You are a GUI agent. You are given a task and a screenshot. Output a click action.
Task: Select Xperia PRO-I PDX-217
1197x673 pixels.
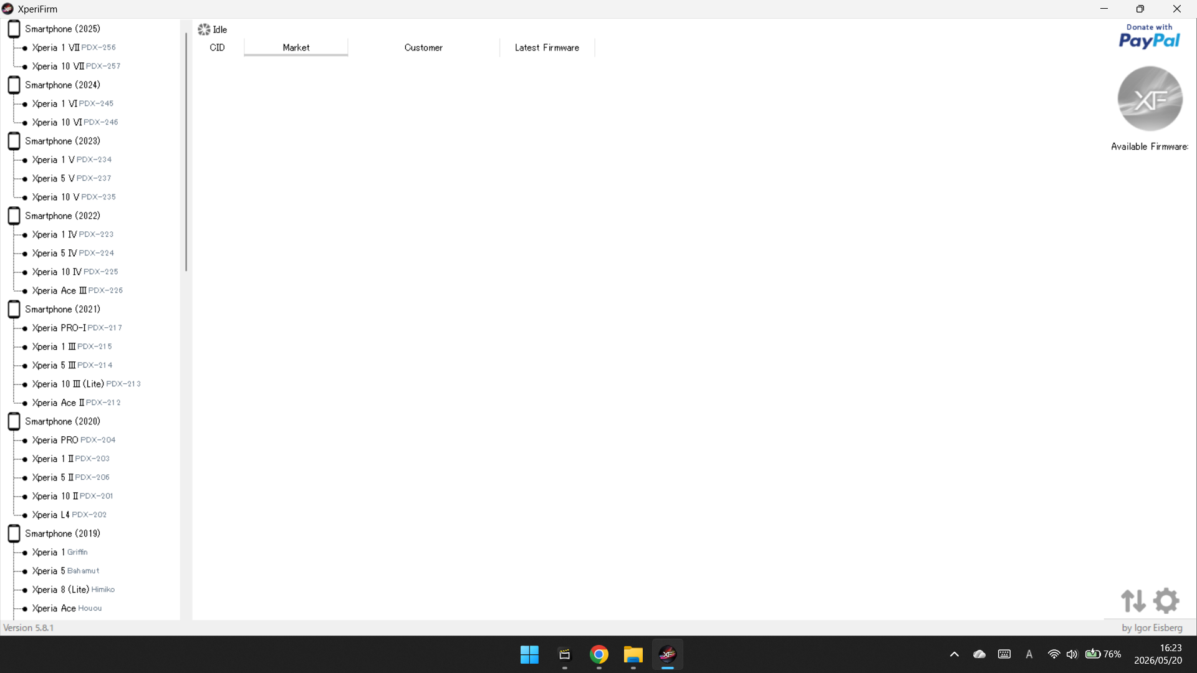click(77, 328)
